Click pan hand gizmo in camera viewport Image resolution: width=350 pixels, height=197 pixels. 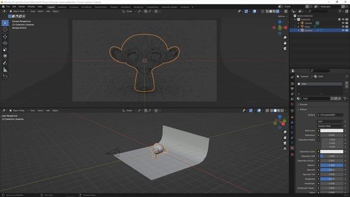coord(285,43)
